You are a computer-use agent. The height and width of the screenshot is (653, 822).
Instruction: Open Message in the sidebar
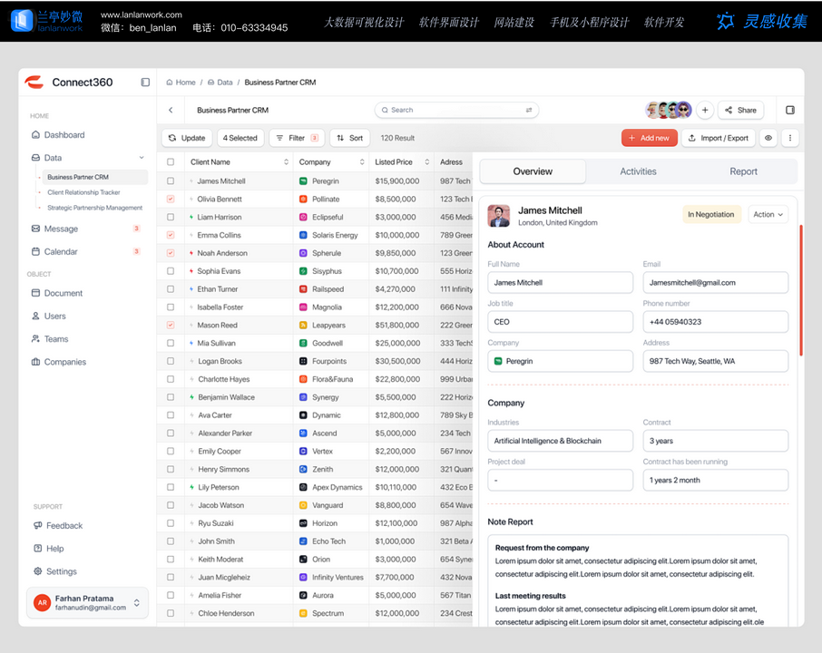tap(61, 229)
